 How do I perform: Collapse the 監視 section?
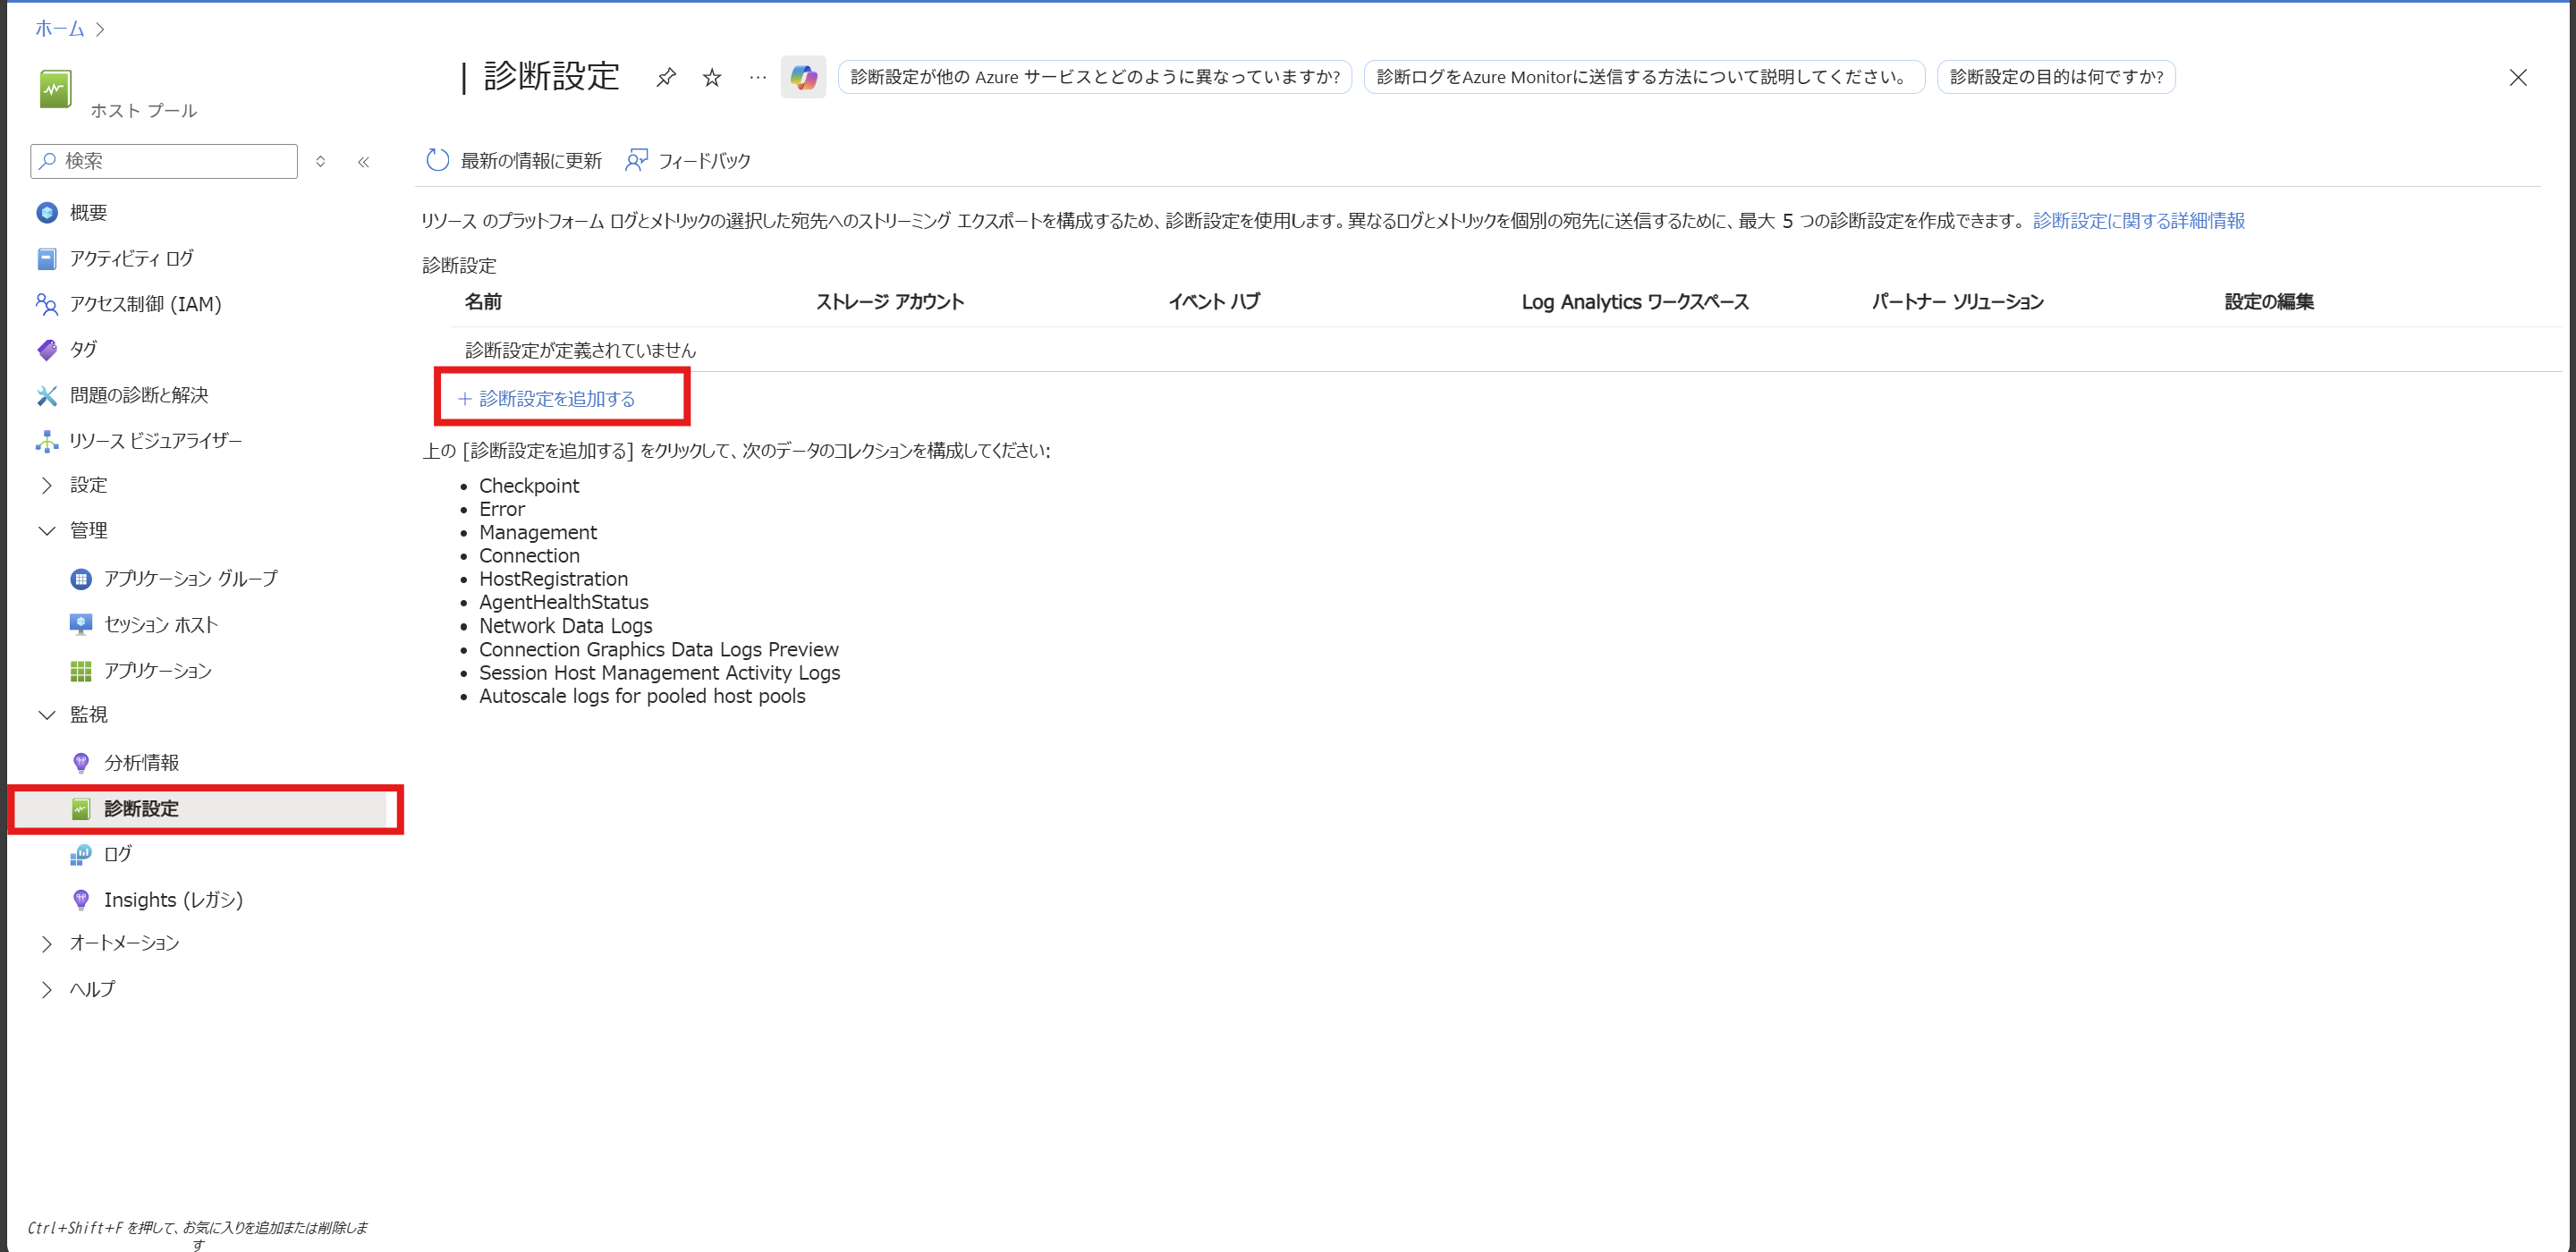point(47,715)
